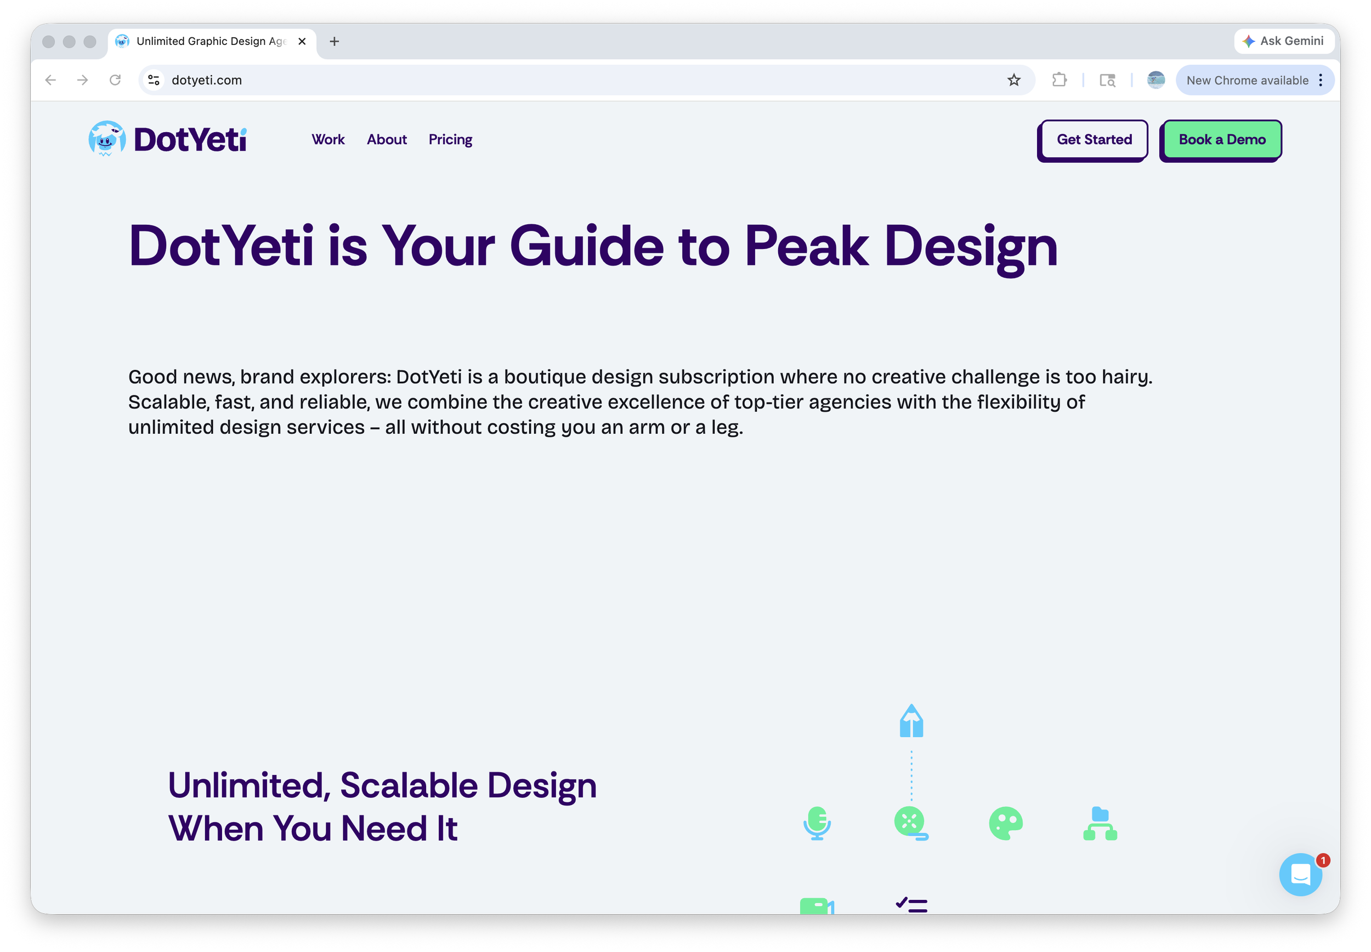1371x952 pixels.
Task: Open the Chrome extensions puzzle icon
Action: click(x=1059, y=80)
